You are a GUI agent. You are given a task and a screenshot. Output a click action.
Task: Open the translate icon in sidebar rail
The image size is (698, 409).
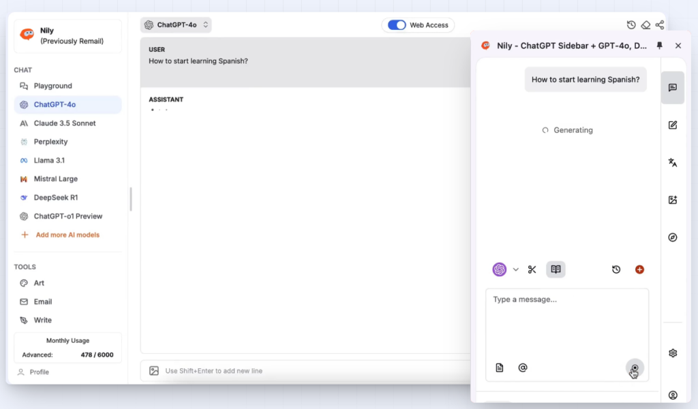673,162
